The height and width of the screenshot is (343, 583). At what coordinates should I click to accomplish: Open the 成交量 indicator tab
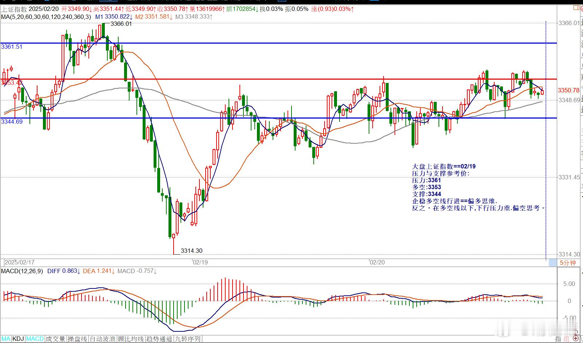coord(55,339)
